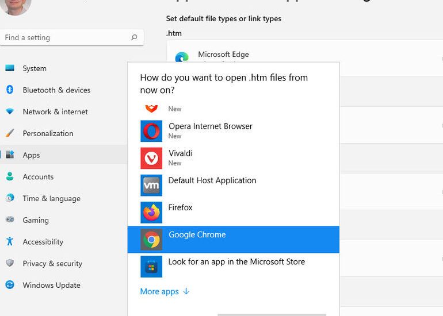Choose Opera Internet Browser for .htm files
The width and height of the screenshot is (443, 316).
pyautogui.click(x=234, y=131)
